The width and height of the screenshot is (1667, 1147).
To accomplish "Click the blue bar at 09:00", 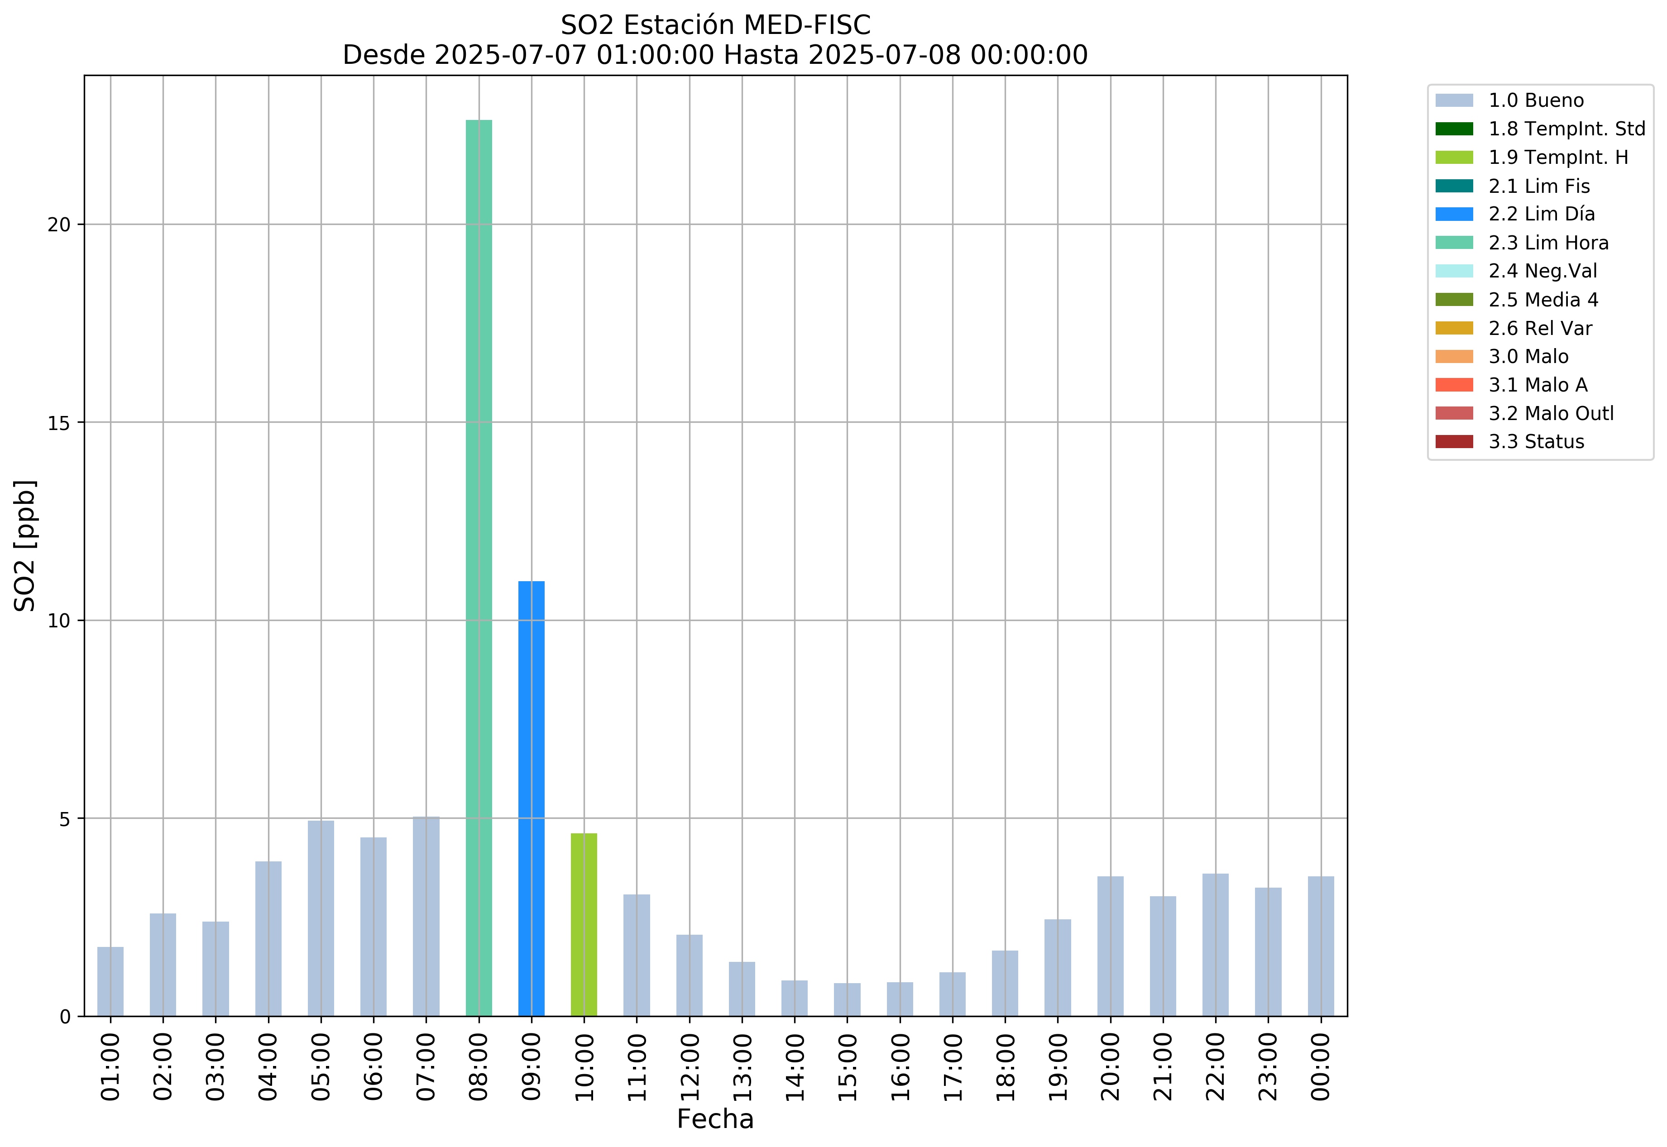I will click(531, 798).
